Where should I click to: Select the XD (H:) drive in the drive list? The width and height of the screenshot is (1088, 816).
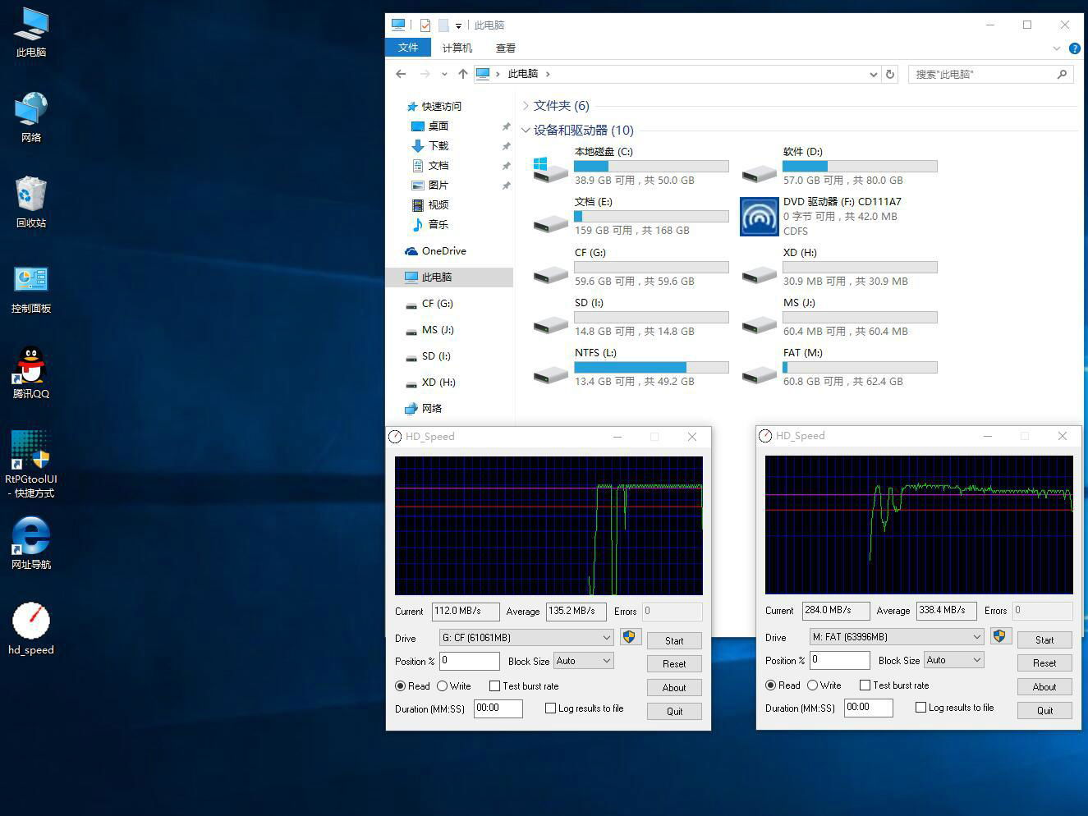coord(839,267)
